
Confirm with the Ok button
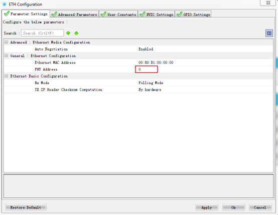[x=233, y=207]
